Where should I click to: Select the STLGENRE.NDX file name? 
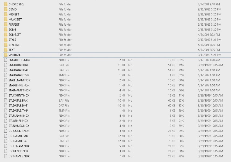coord(18,121)
